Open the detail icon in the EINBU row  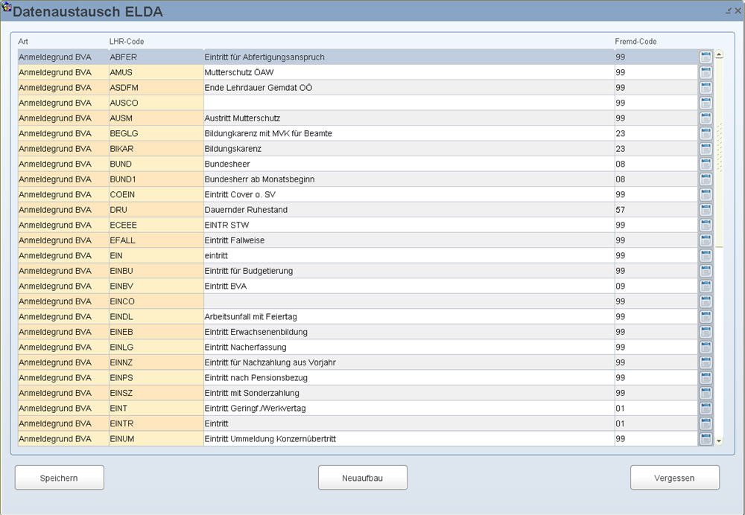point(706,271)
